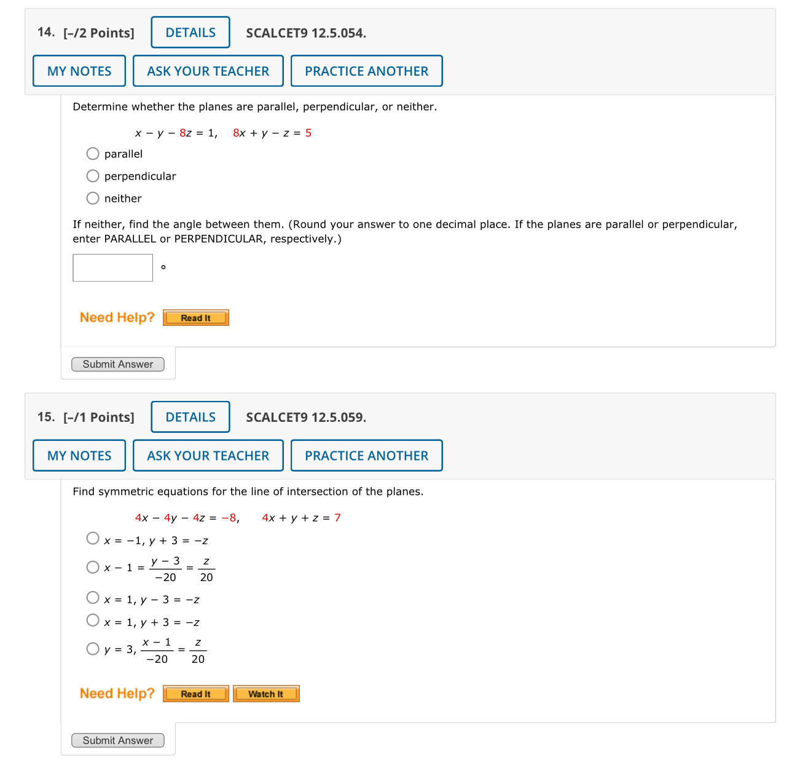Viewport: 789px width, 768px height.
Task: Open MY NOTES for question 14
Action: point(79,71)
